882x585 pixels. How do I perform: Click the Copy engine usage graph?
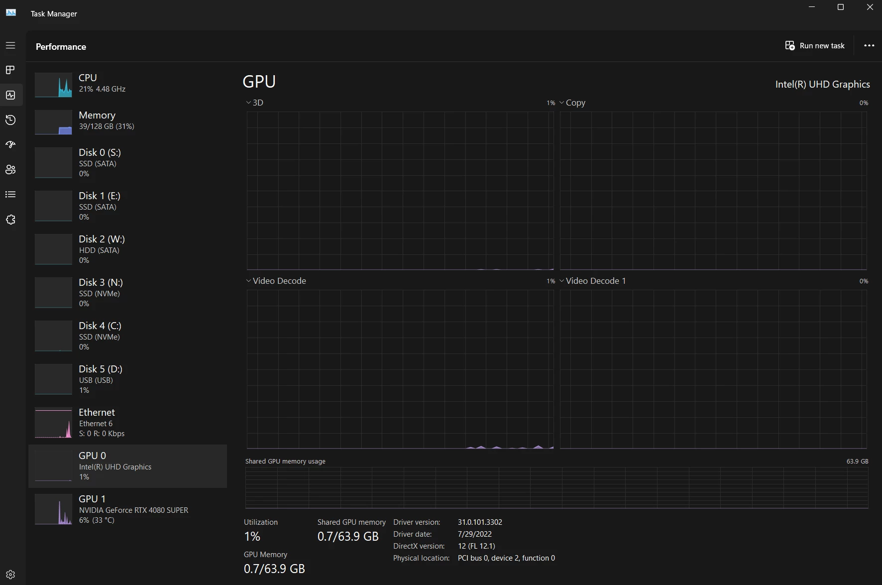[x=713, y=191]
